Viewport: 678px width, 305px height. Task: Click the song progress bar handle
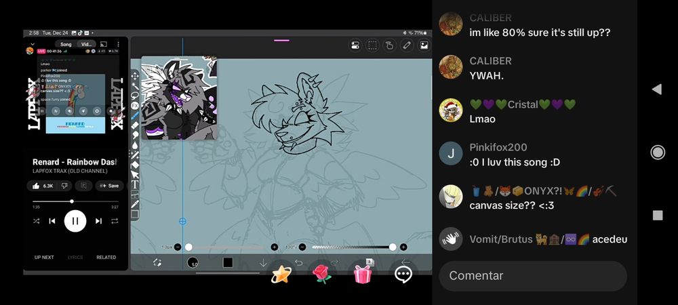tap(72, 201)
